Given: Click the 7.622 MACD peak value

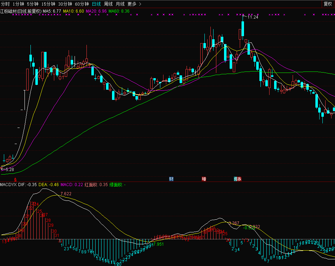Looking at the screenshot, I should click(66, 194).
